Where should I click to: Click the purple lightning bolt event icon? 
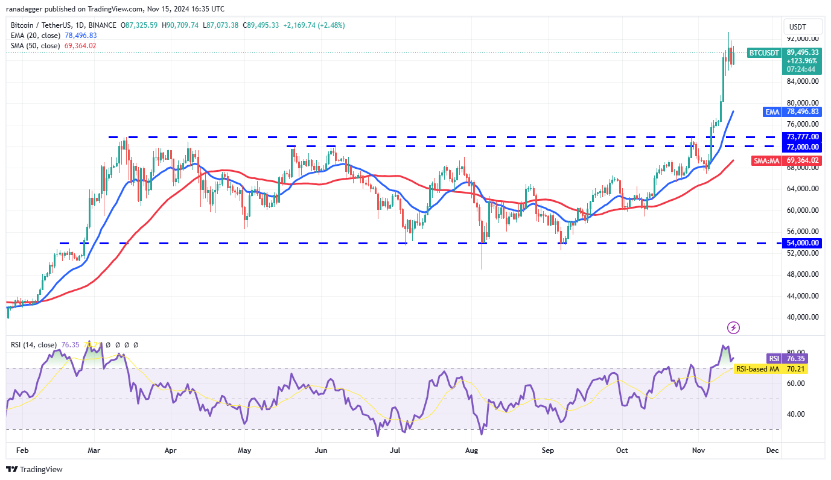click(x=733, y=328)
